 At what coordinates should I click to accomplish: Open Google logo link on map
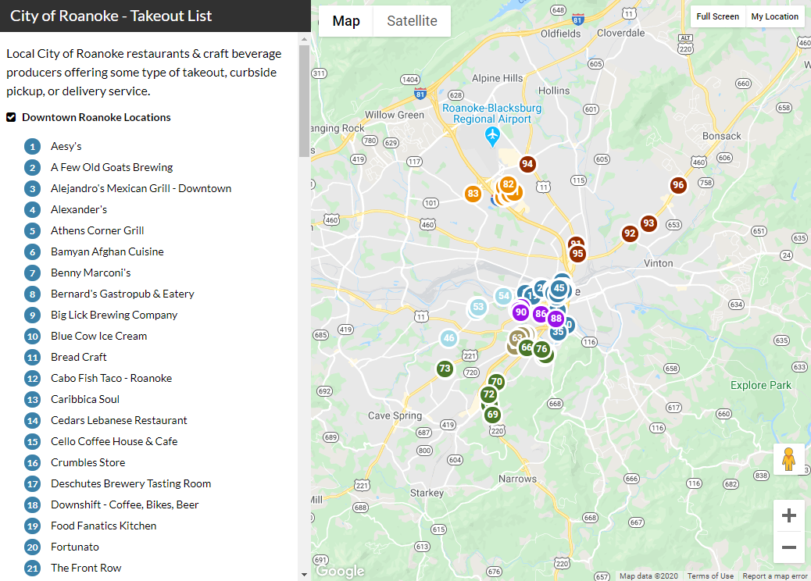[341, 571]
